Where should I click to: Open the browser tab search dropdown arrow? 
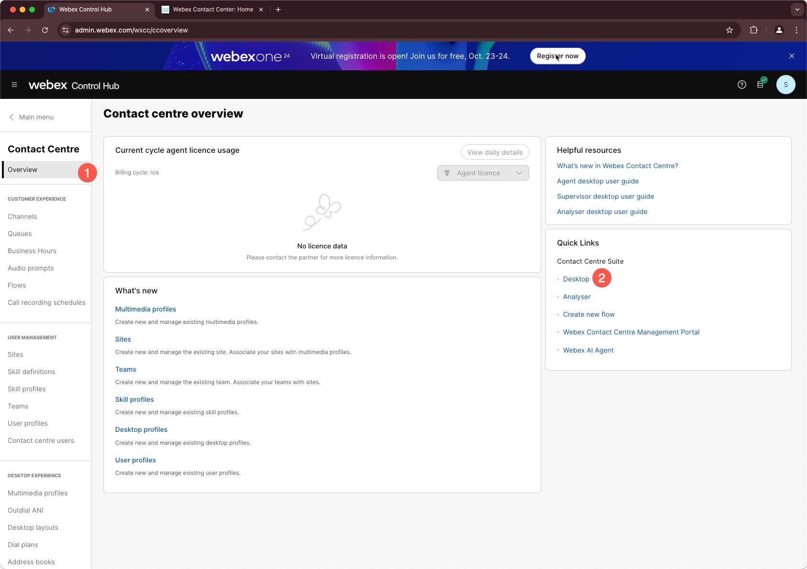796,9
